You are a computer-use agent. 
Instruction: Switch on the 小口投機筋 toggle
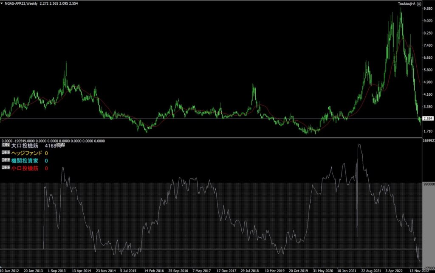coord(6,168)
